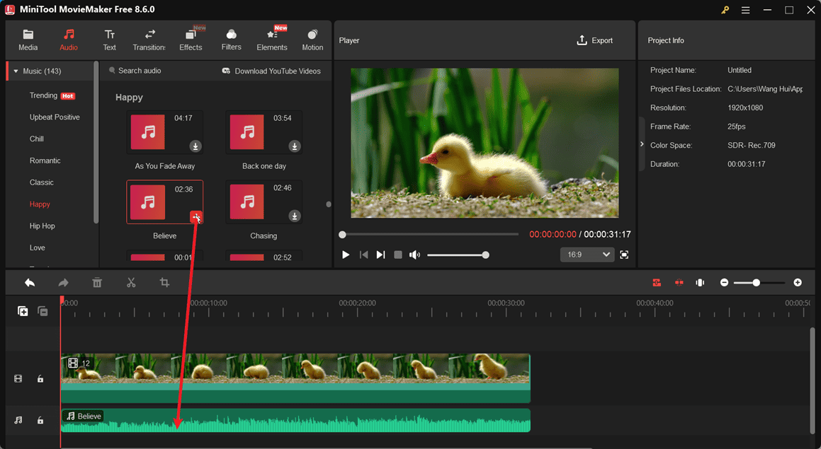
Task: Select the Hip Hop category
Action: point(42,226)
